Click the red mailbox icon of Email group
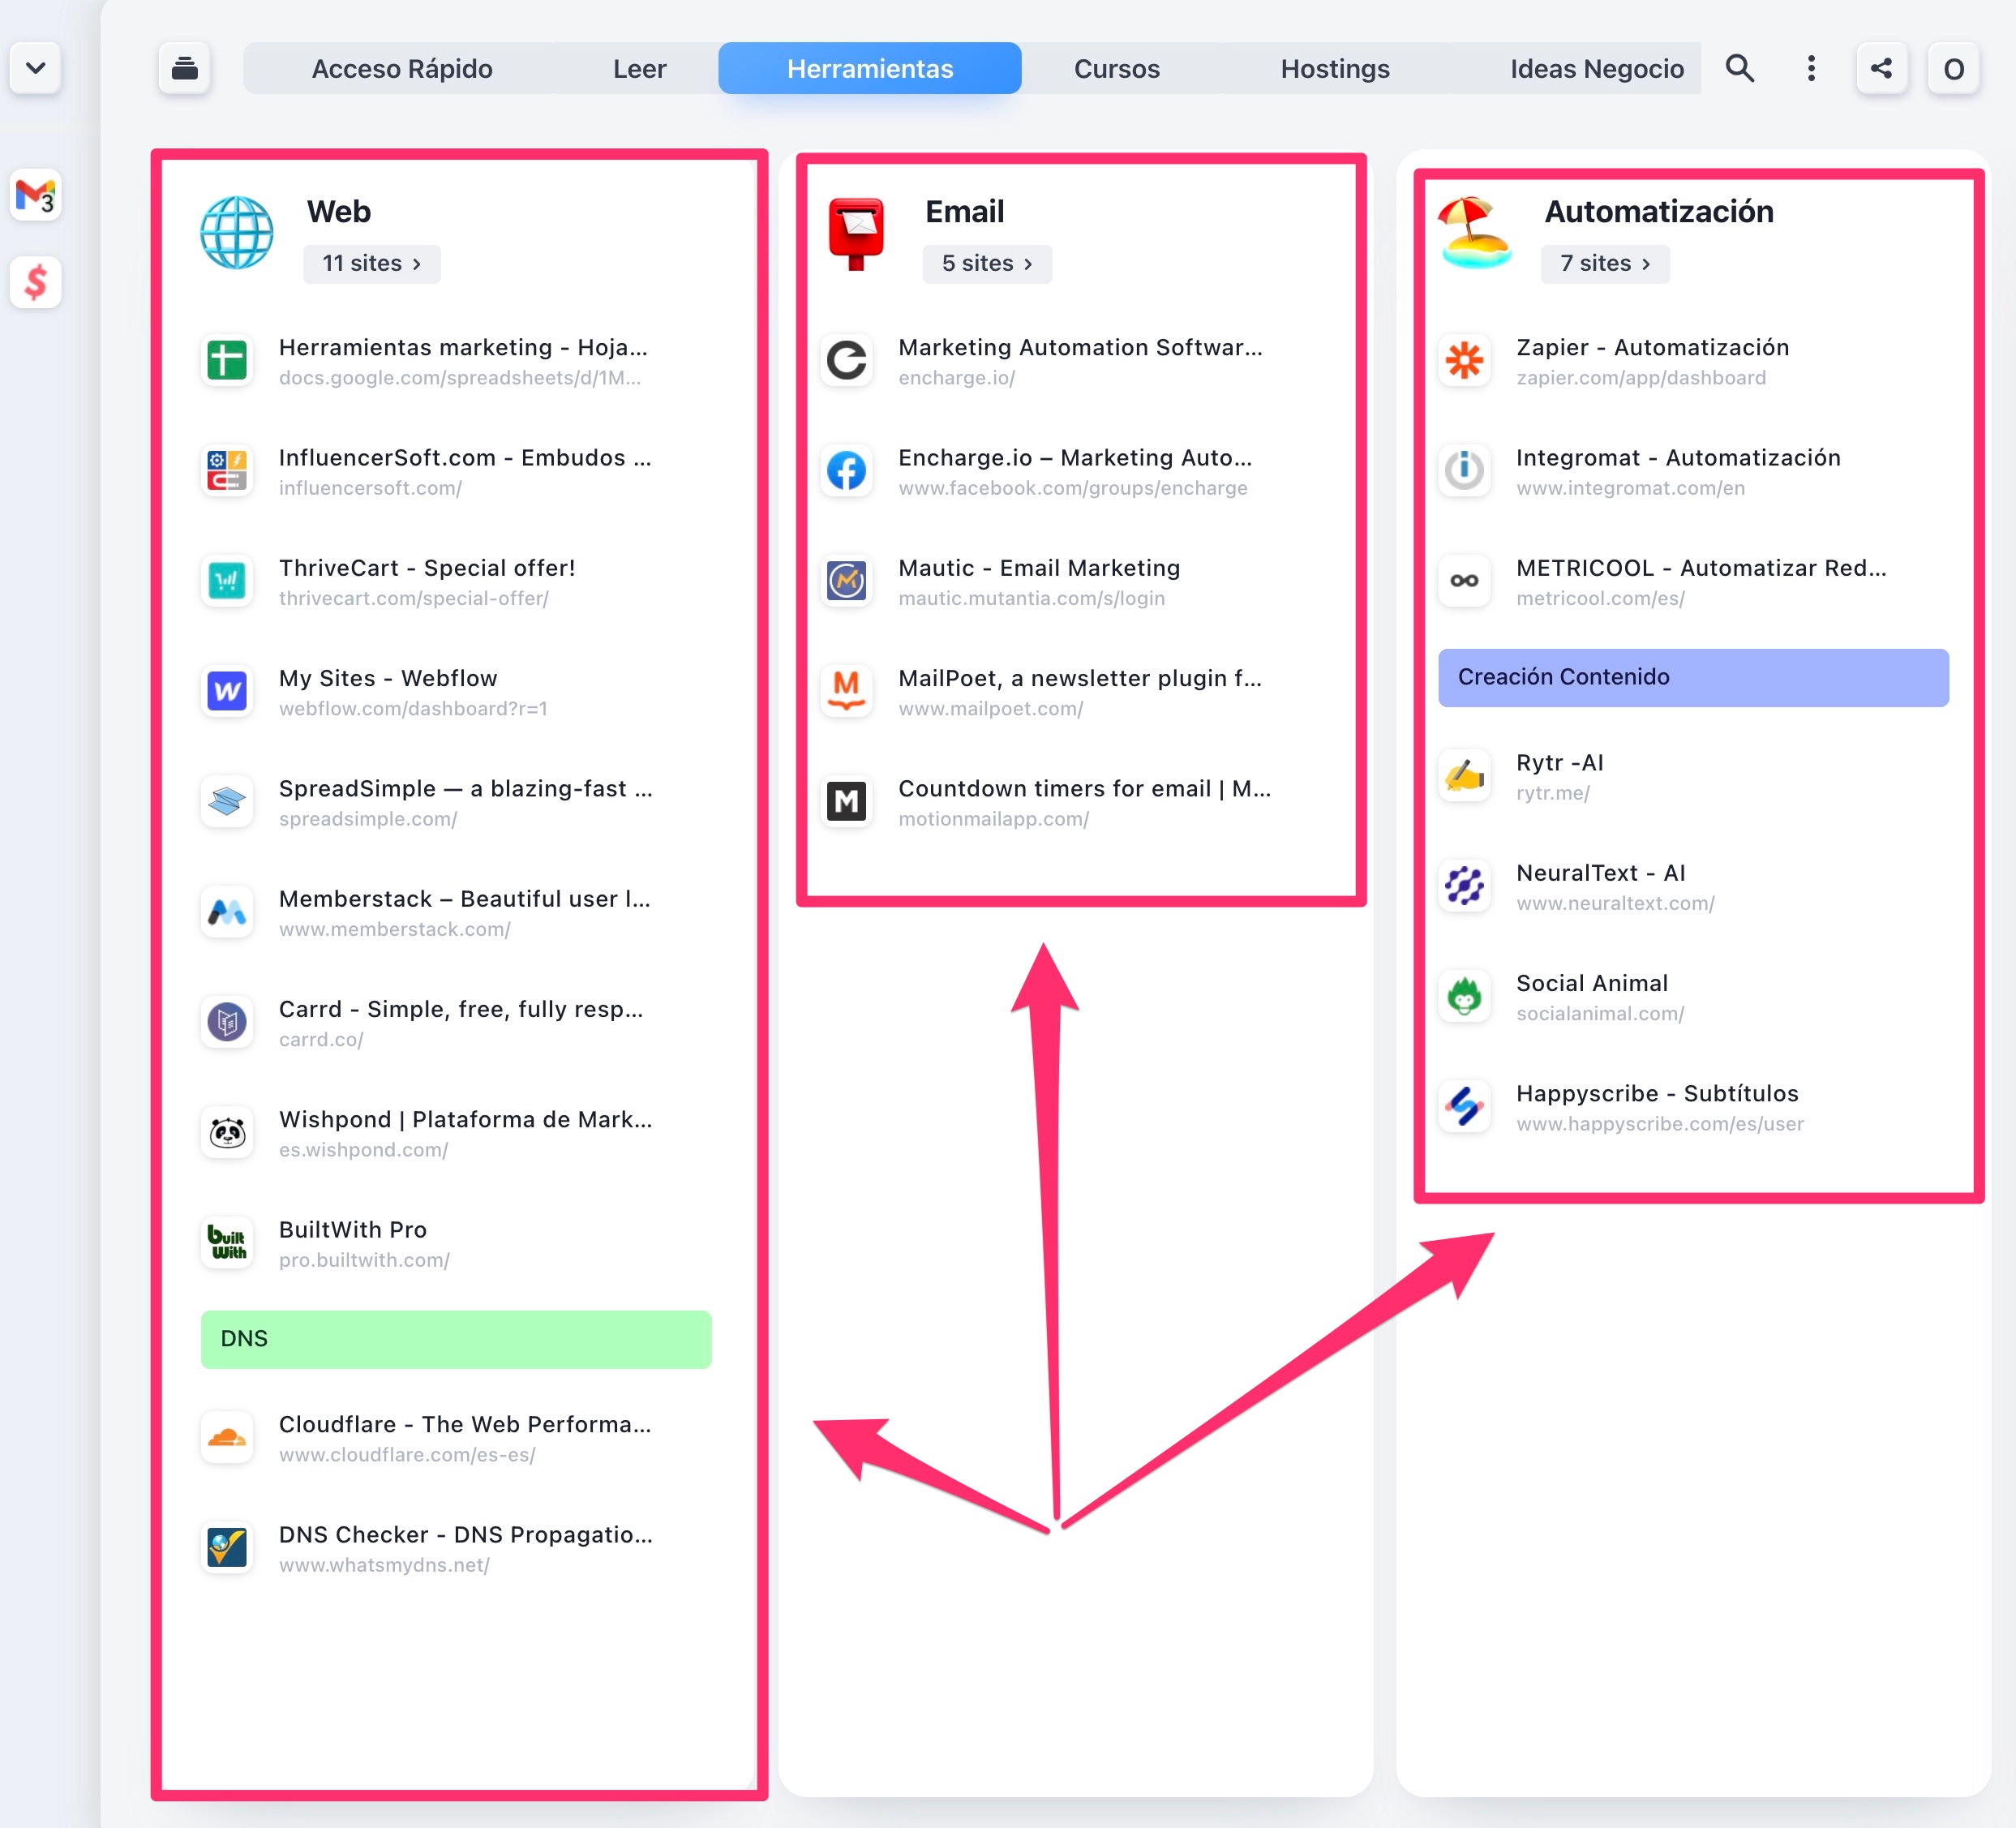2016x1828 pixels. coord(856,233)
